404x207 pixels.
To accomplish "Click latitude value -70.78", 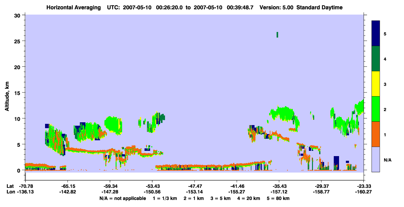I will pos(25,186).
